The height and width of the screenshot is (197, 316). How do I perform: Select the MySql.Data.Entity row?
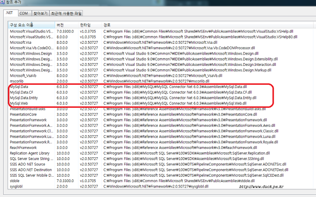click(161, 98)
